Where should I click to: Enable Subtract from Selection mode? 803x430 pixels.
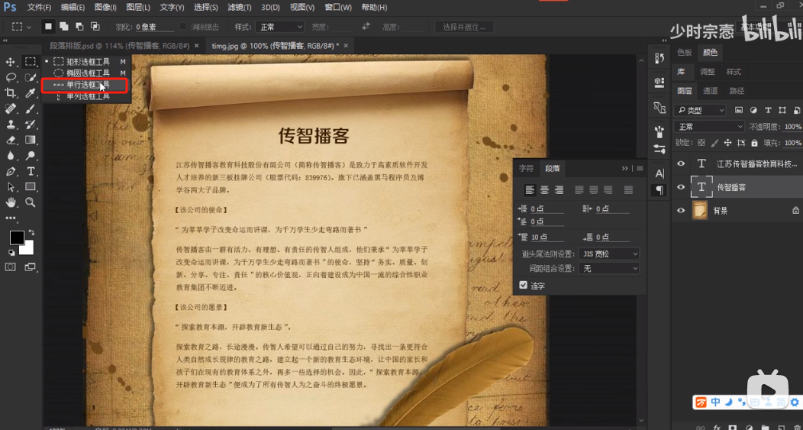point(79,26)
